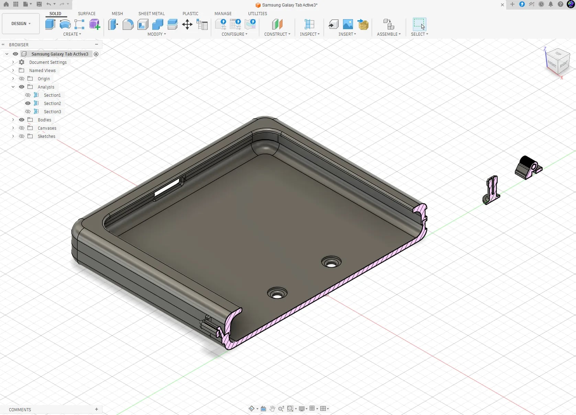Click the Shell tool icon
The image size is (576, 415).
(143, 24)
